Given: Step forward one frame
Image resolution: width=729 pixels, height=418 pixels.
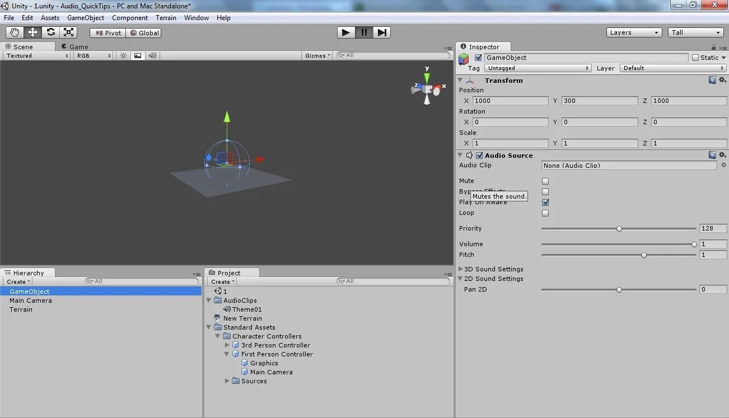Looking at the screenshot, I should [382, 32].
